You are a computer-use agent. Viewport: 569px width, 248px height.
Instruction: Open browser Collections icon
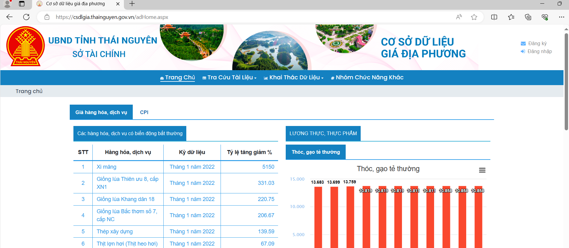coord(528,17)
